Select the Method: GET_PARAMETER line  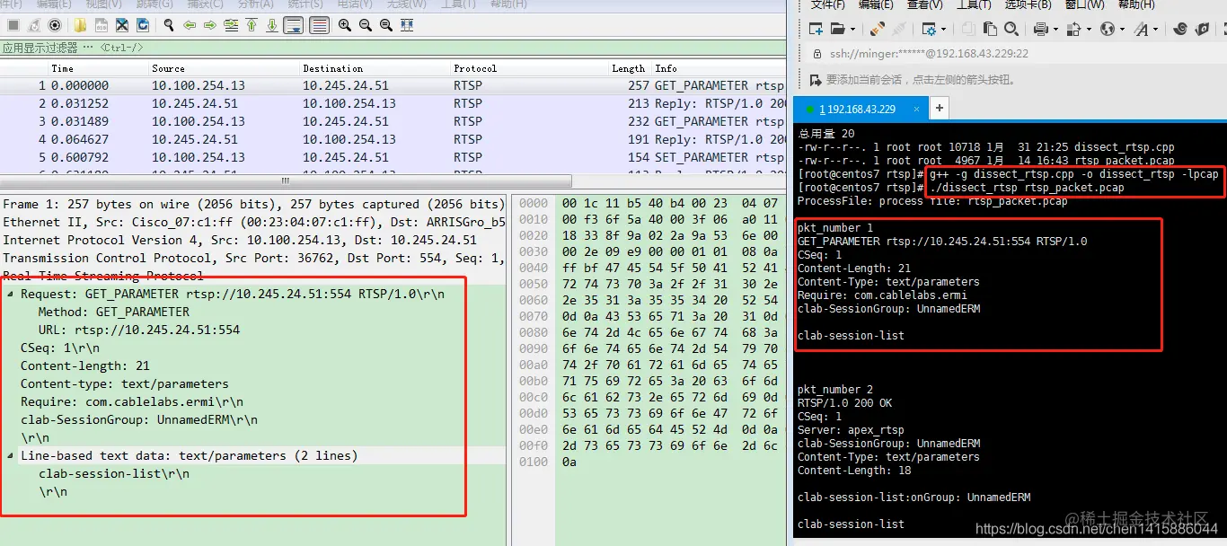114,312
